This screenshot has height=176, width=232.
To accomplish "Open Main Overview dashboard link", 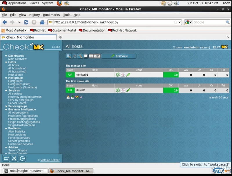I will (17, 59).
